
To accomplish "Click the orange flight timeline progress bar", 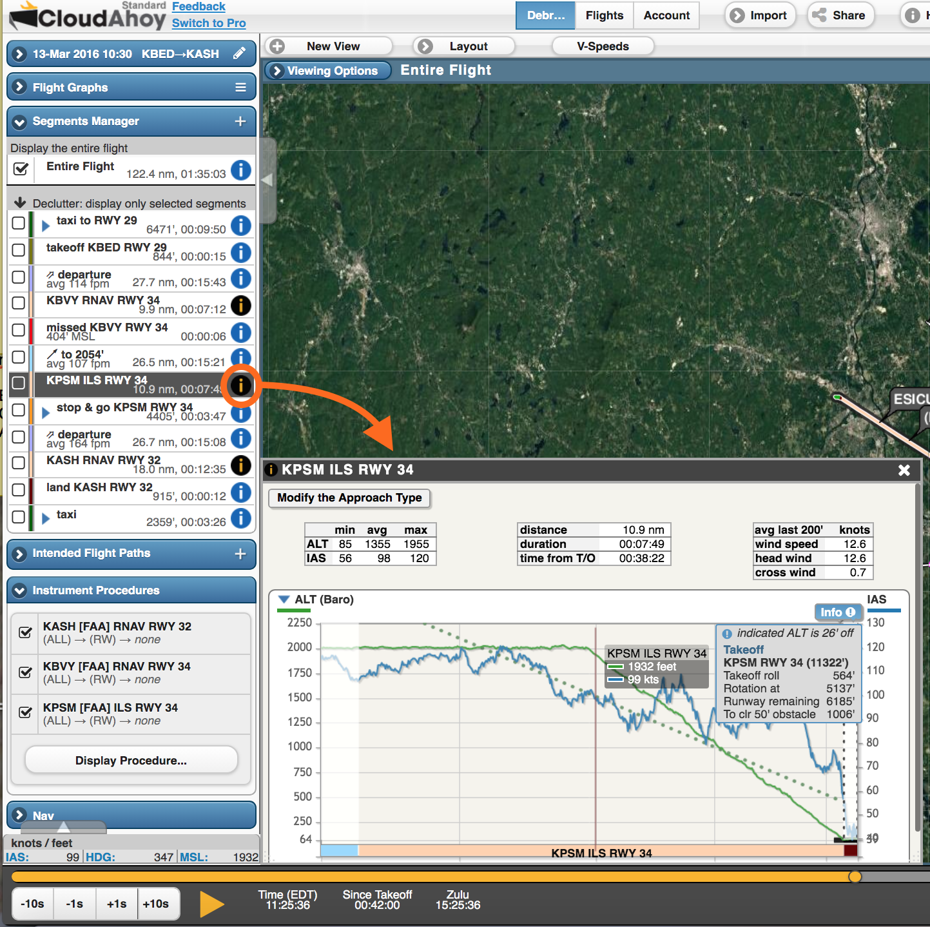I will click(x=432, y=877).
